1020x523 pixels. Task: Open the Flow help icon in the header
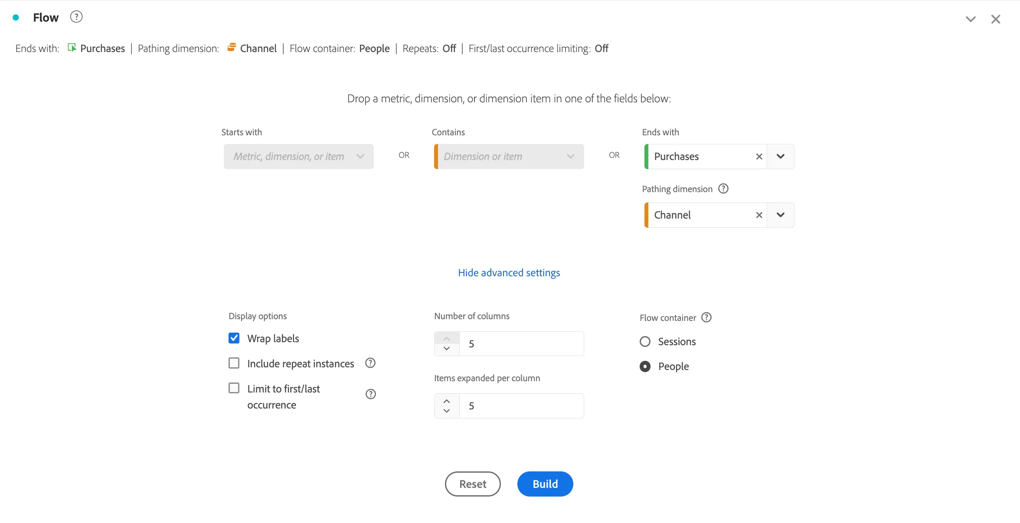76,17
